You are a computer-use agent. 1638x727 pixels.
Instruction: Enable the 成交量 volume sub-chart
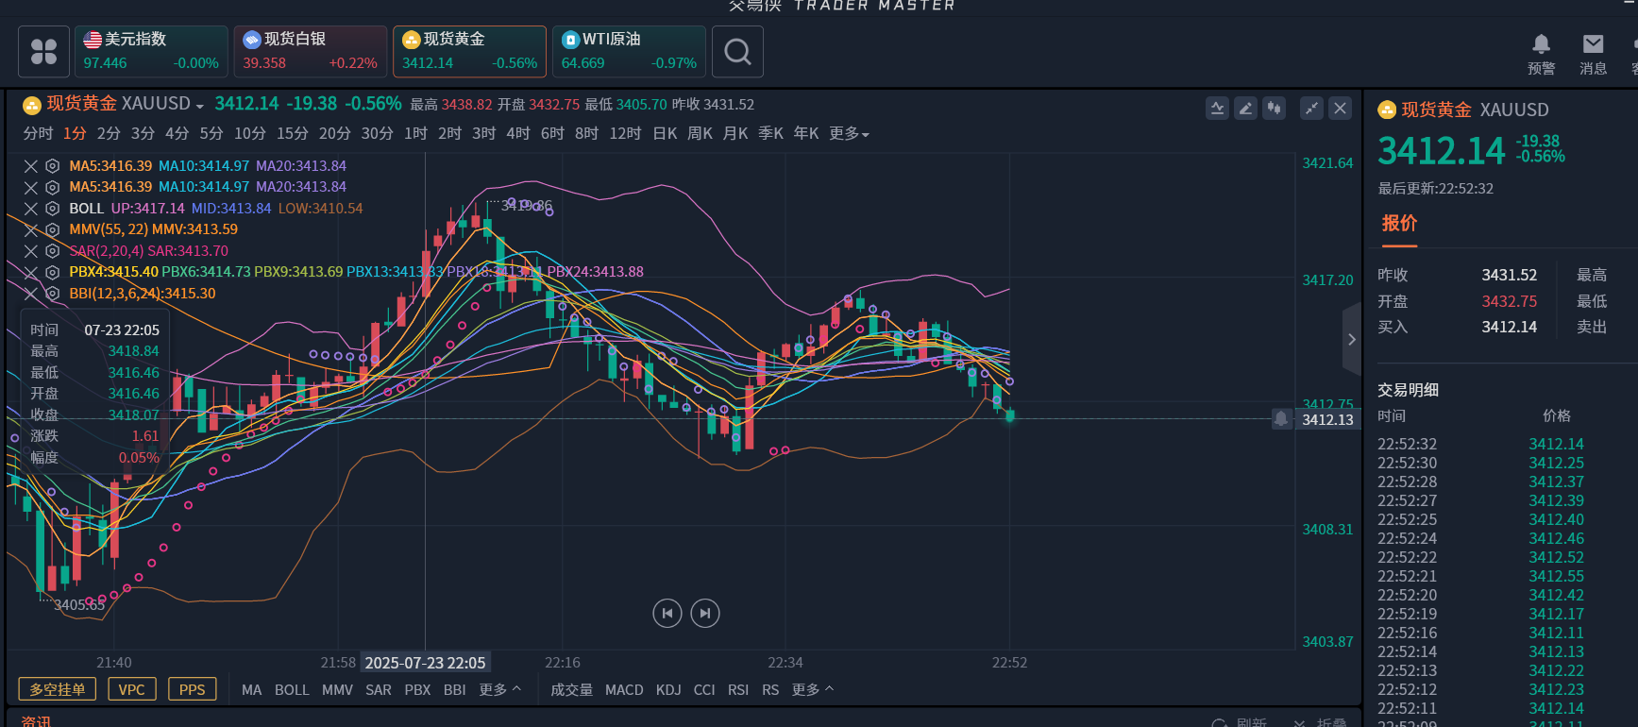(571, 690)
